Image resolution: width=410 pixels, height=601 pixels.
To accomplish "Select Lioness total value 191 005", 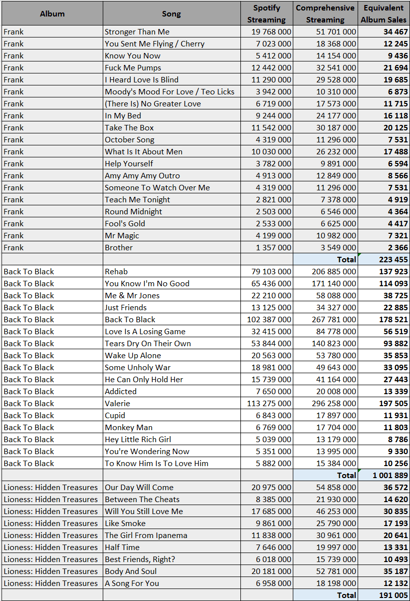I will coord(384,595).
